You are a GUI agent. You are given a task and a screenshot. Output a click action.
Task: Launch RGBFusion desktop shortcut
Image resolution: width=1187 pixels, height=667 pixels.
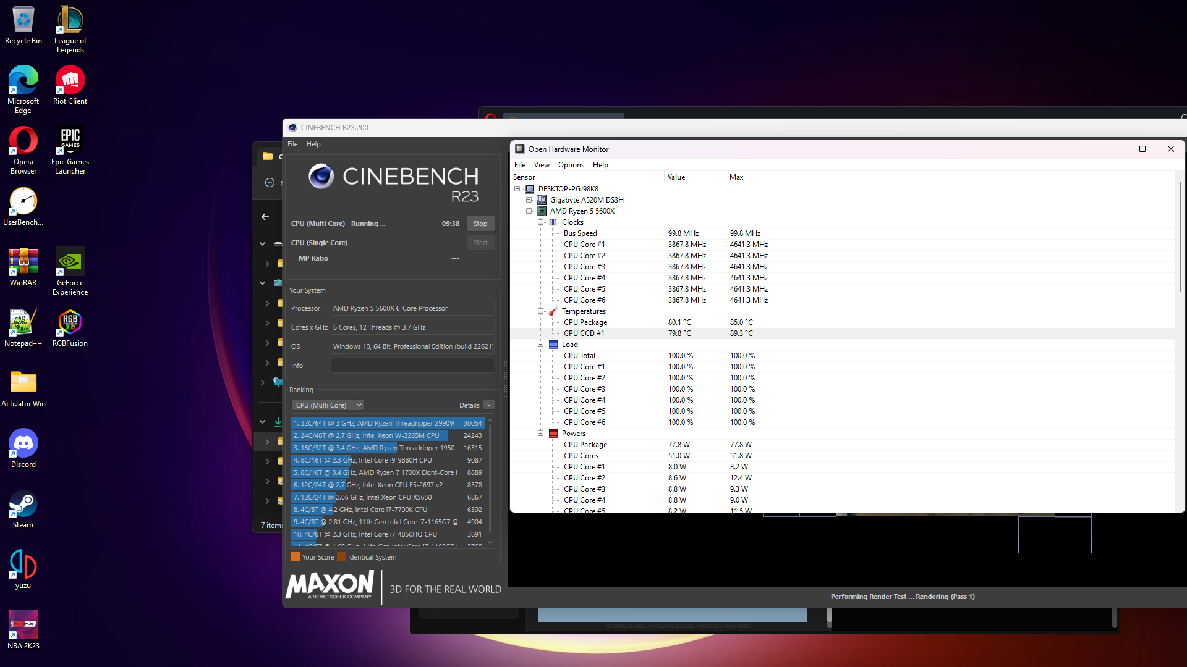coord(70,327)
